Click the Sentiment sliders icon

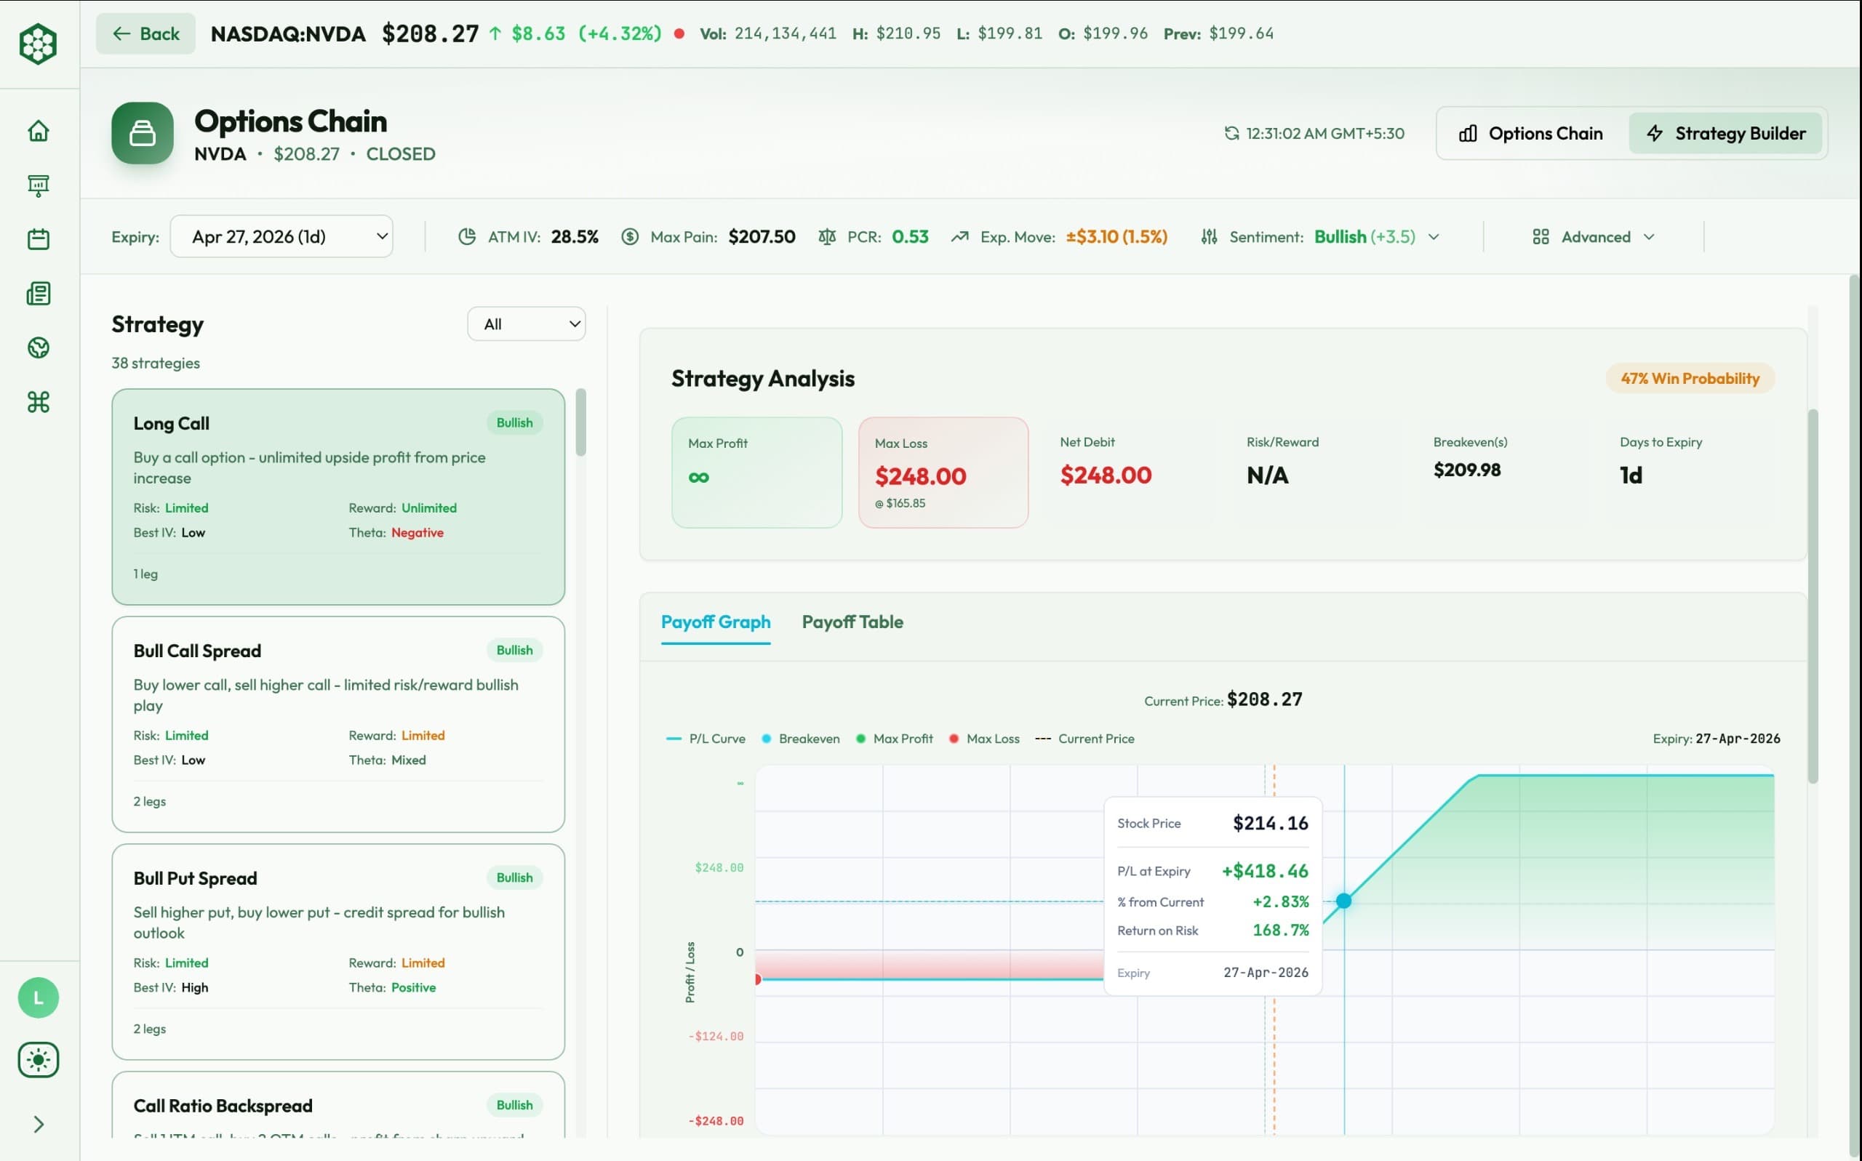tap(1209, 236)
